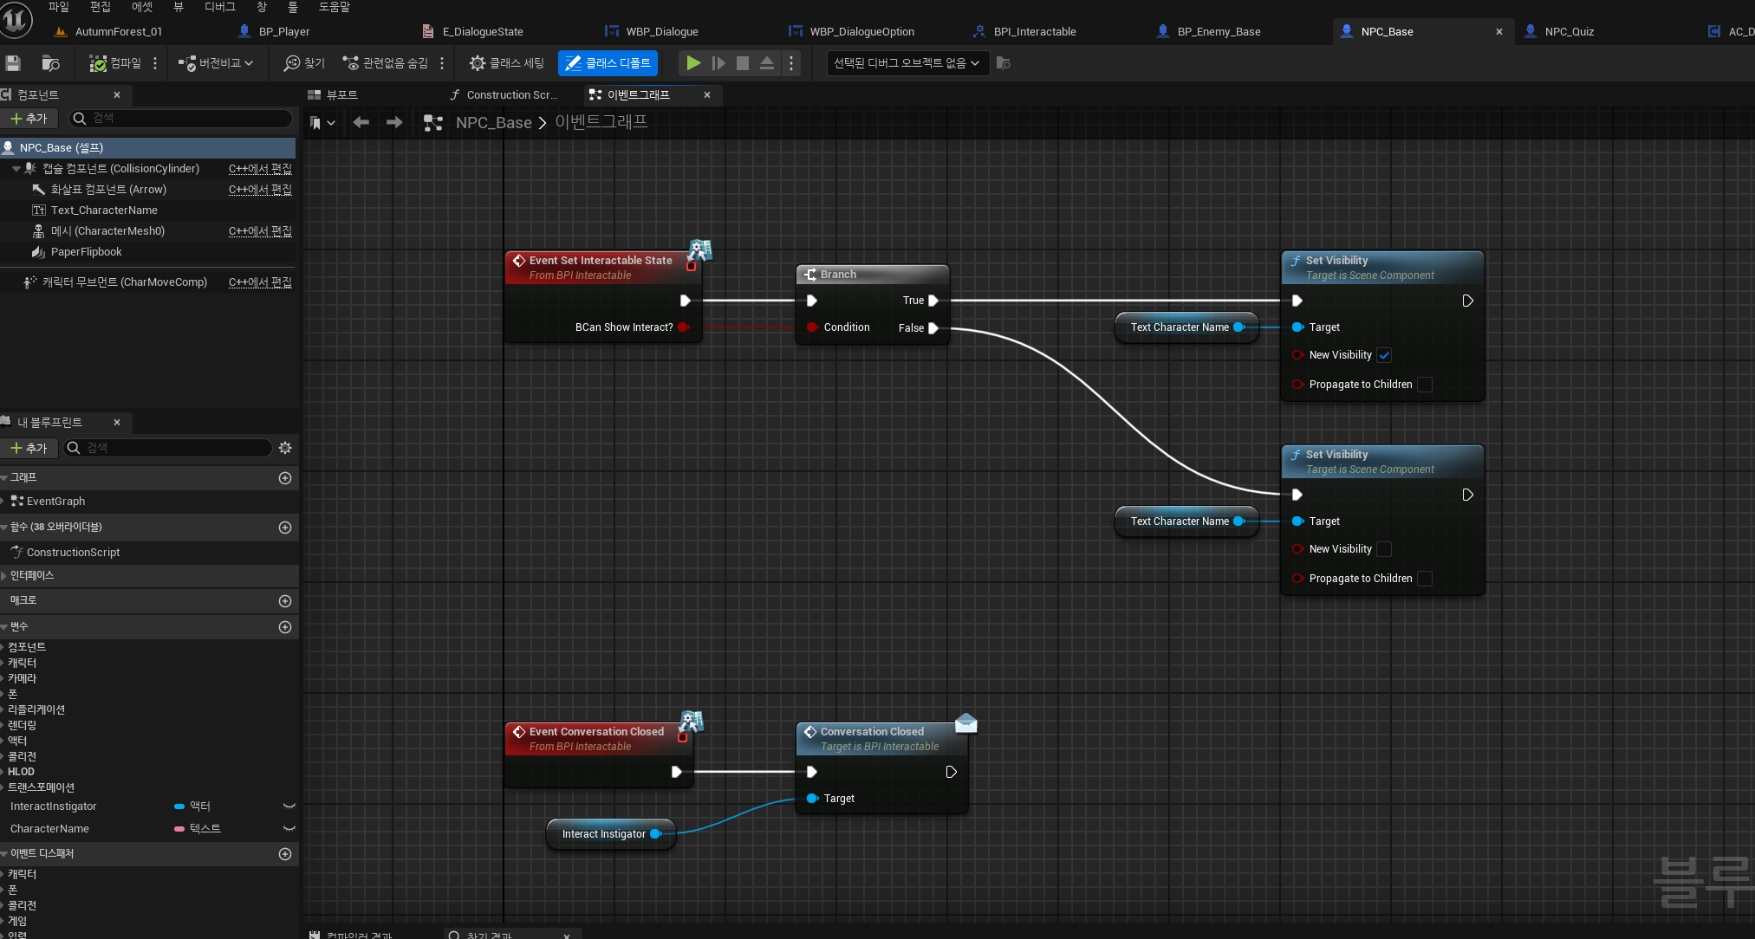
Task: Click the navigate back arrow in graph
Action: tap(361, 122)
